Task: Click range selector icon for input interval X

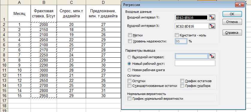Action: [212, 26]
